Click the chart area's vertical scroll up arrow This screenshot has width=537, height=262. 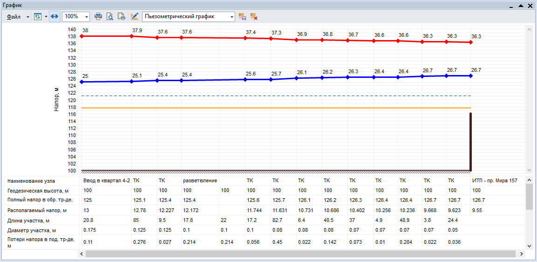pos(529,29)
